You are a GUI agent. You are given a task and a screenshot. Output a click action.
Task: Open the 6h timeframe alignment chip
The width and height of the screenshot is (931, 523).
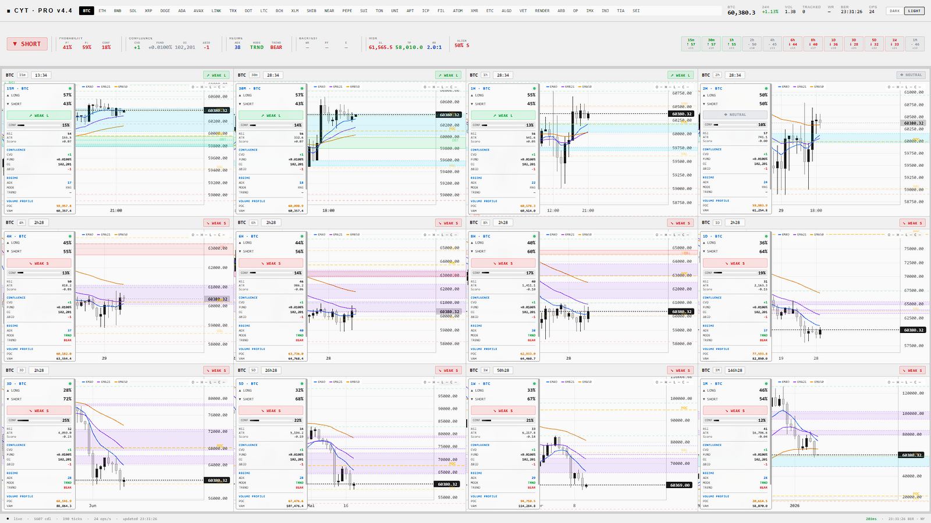pos(793,44)
